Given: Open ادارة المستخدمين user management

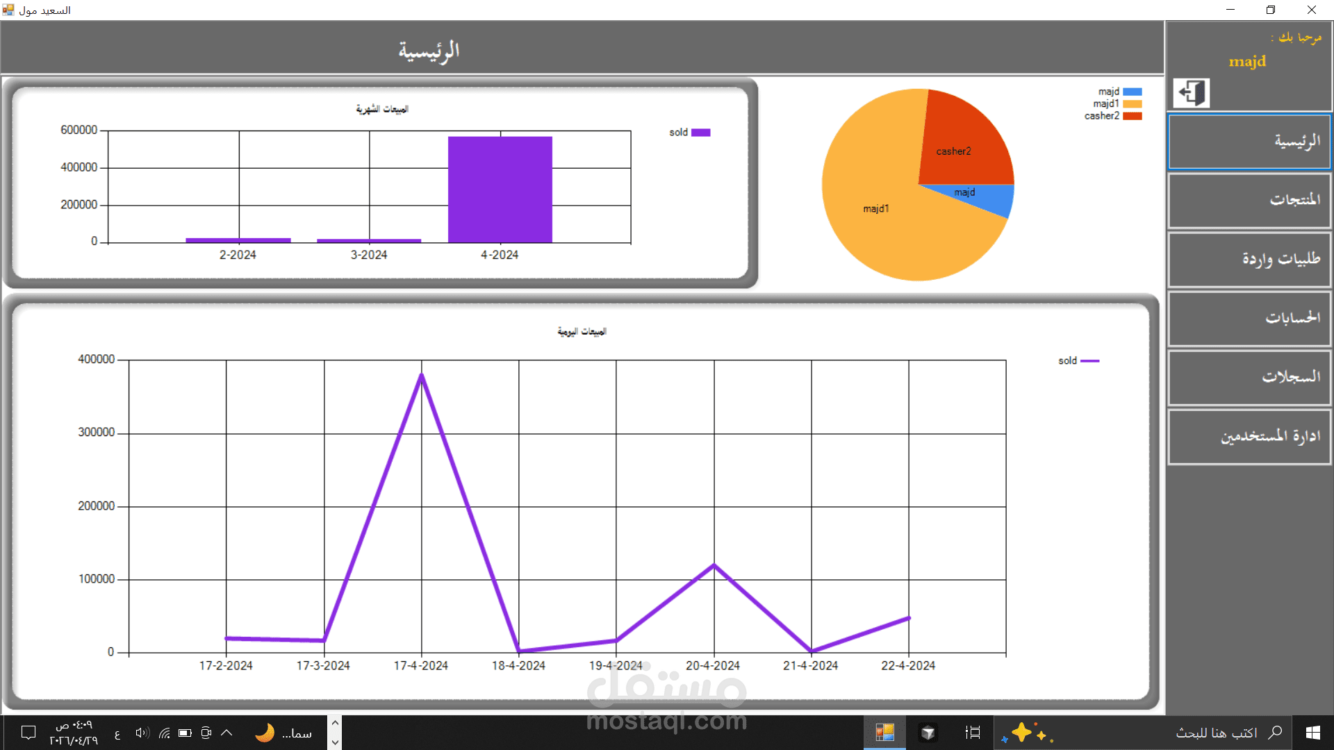Looking at the screenshot, I should 1249,437.
